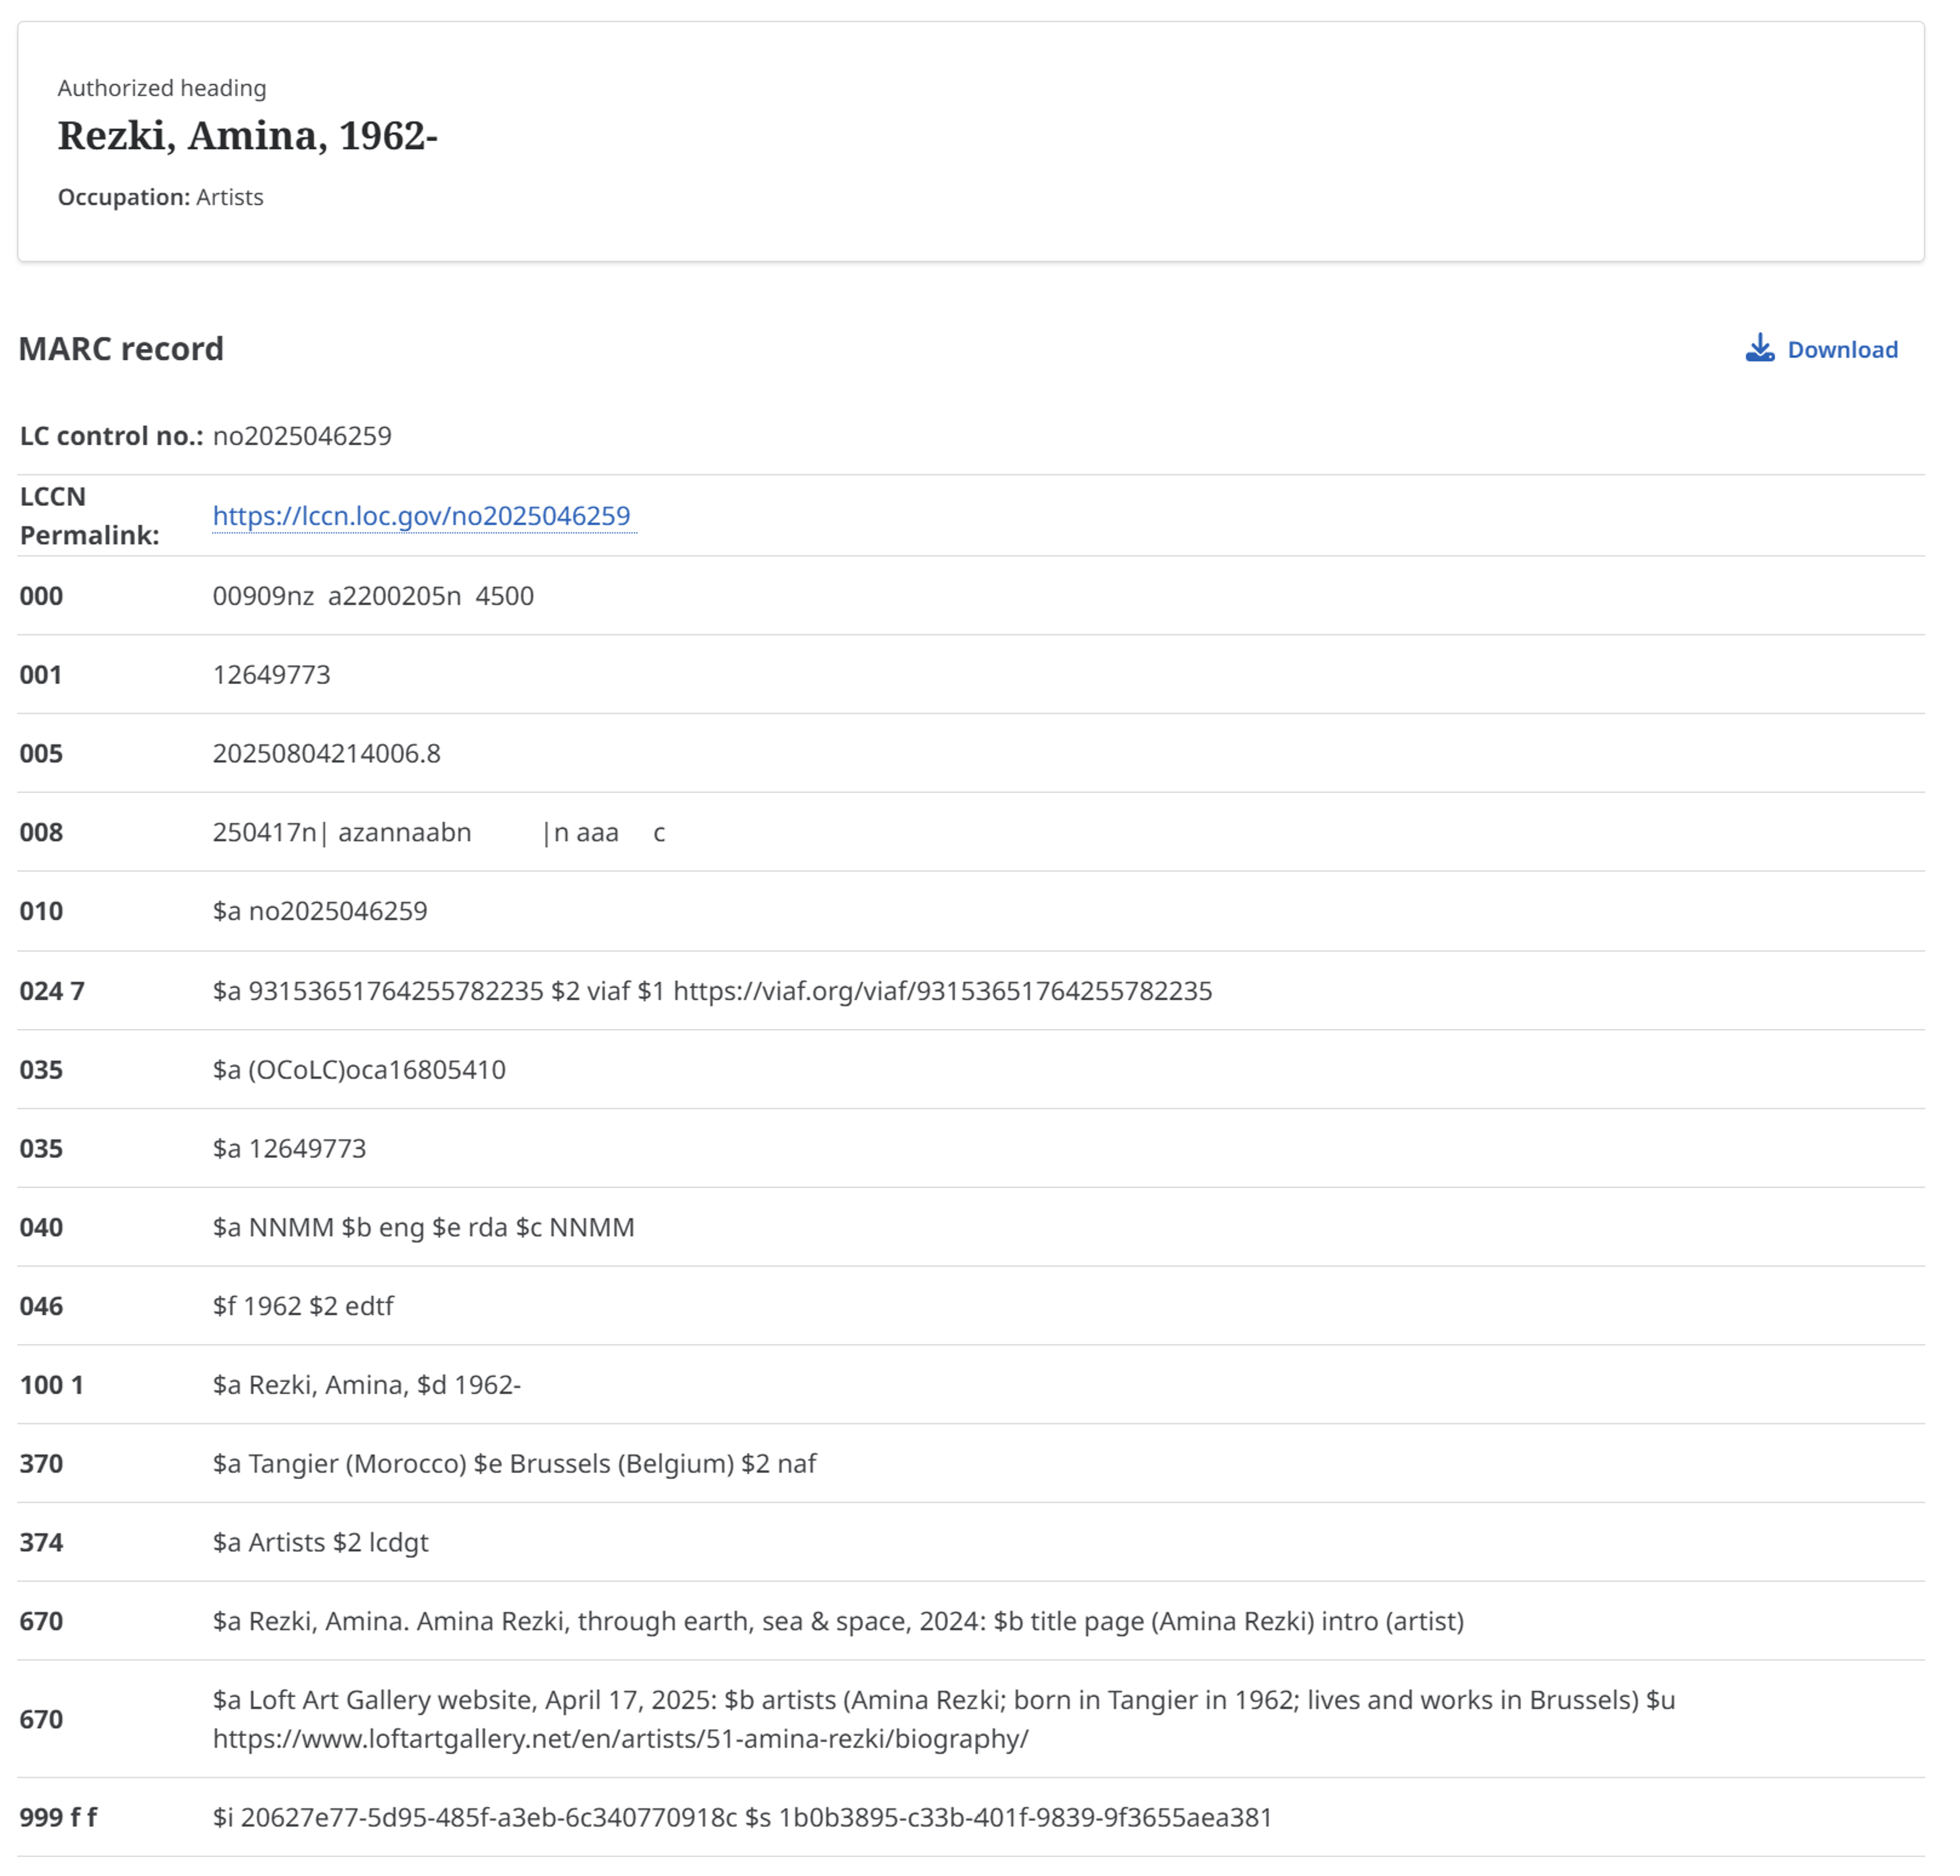Click the 000 leader value 00909nz

coord(373,596)
